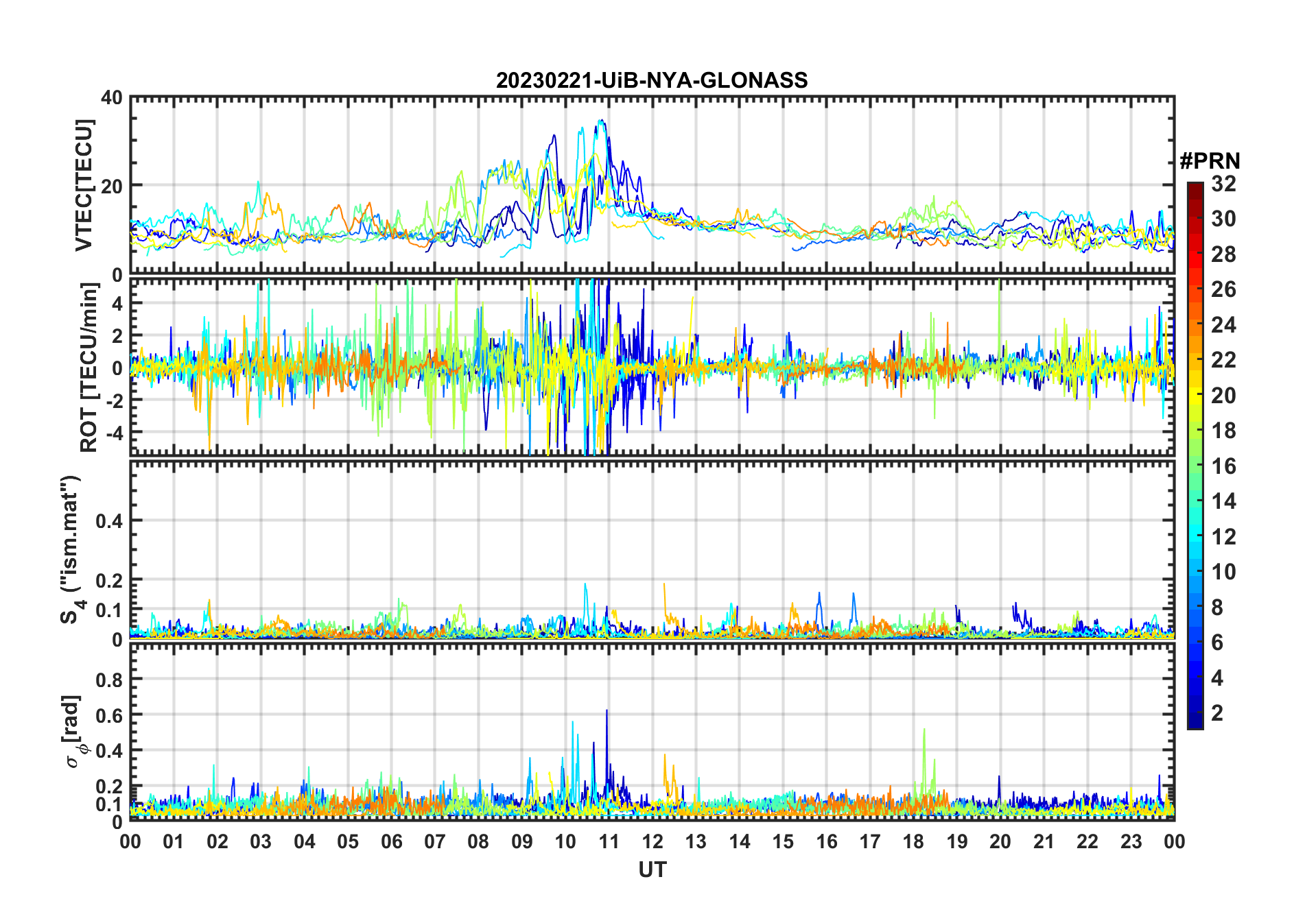The width and height of the screenshot is (1305, 912).
Task: Click x-axis hour label "09"
Action: 522,841
